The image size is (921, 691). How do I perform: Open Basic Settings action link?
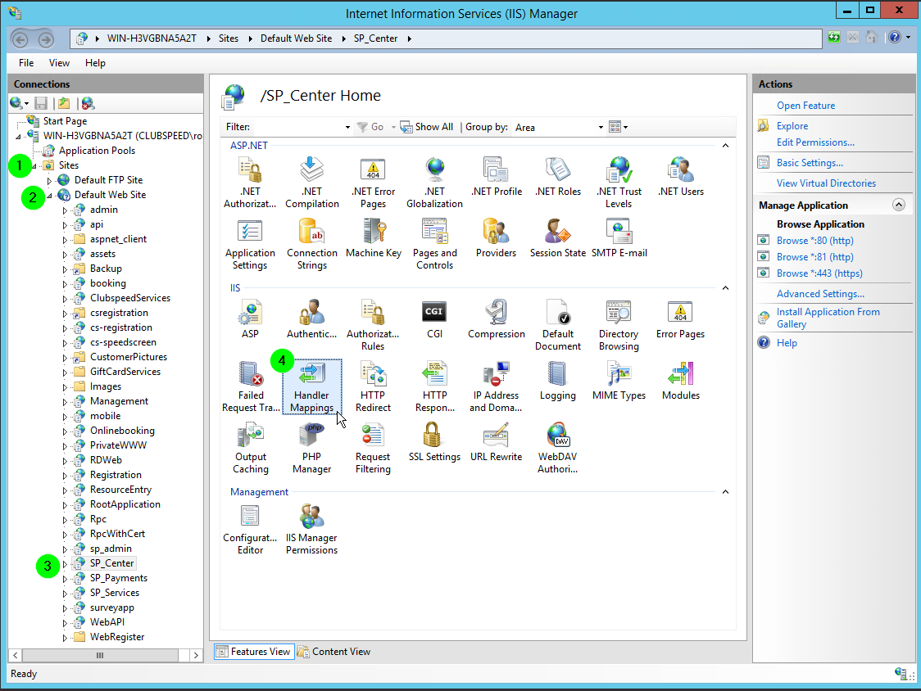coord(810,163)
